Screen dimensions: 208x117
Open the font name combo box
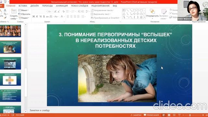pyautogui.click(x=40, y=12)
